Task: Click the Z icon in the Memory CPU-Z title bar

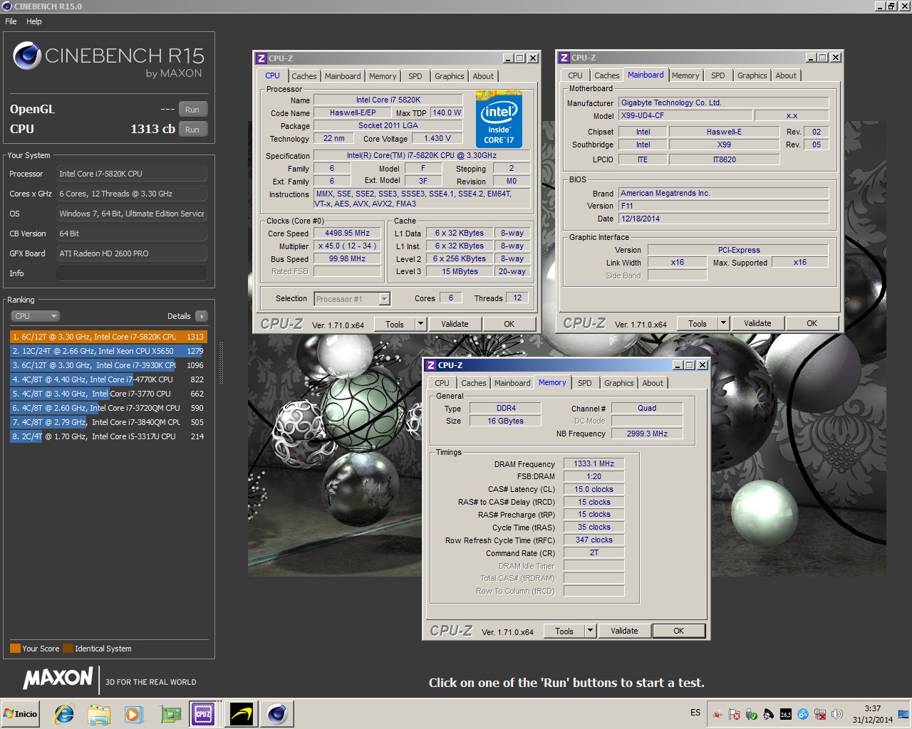Action: [x=430, y=365]
